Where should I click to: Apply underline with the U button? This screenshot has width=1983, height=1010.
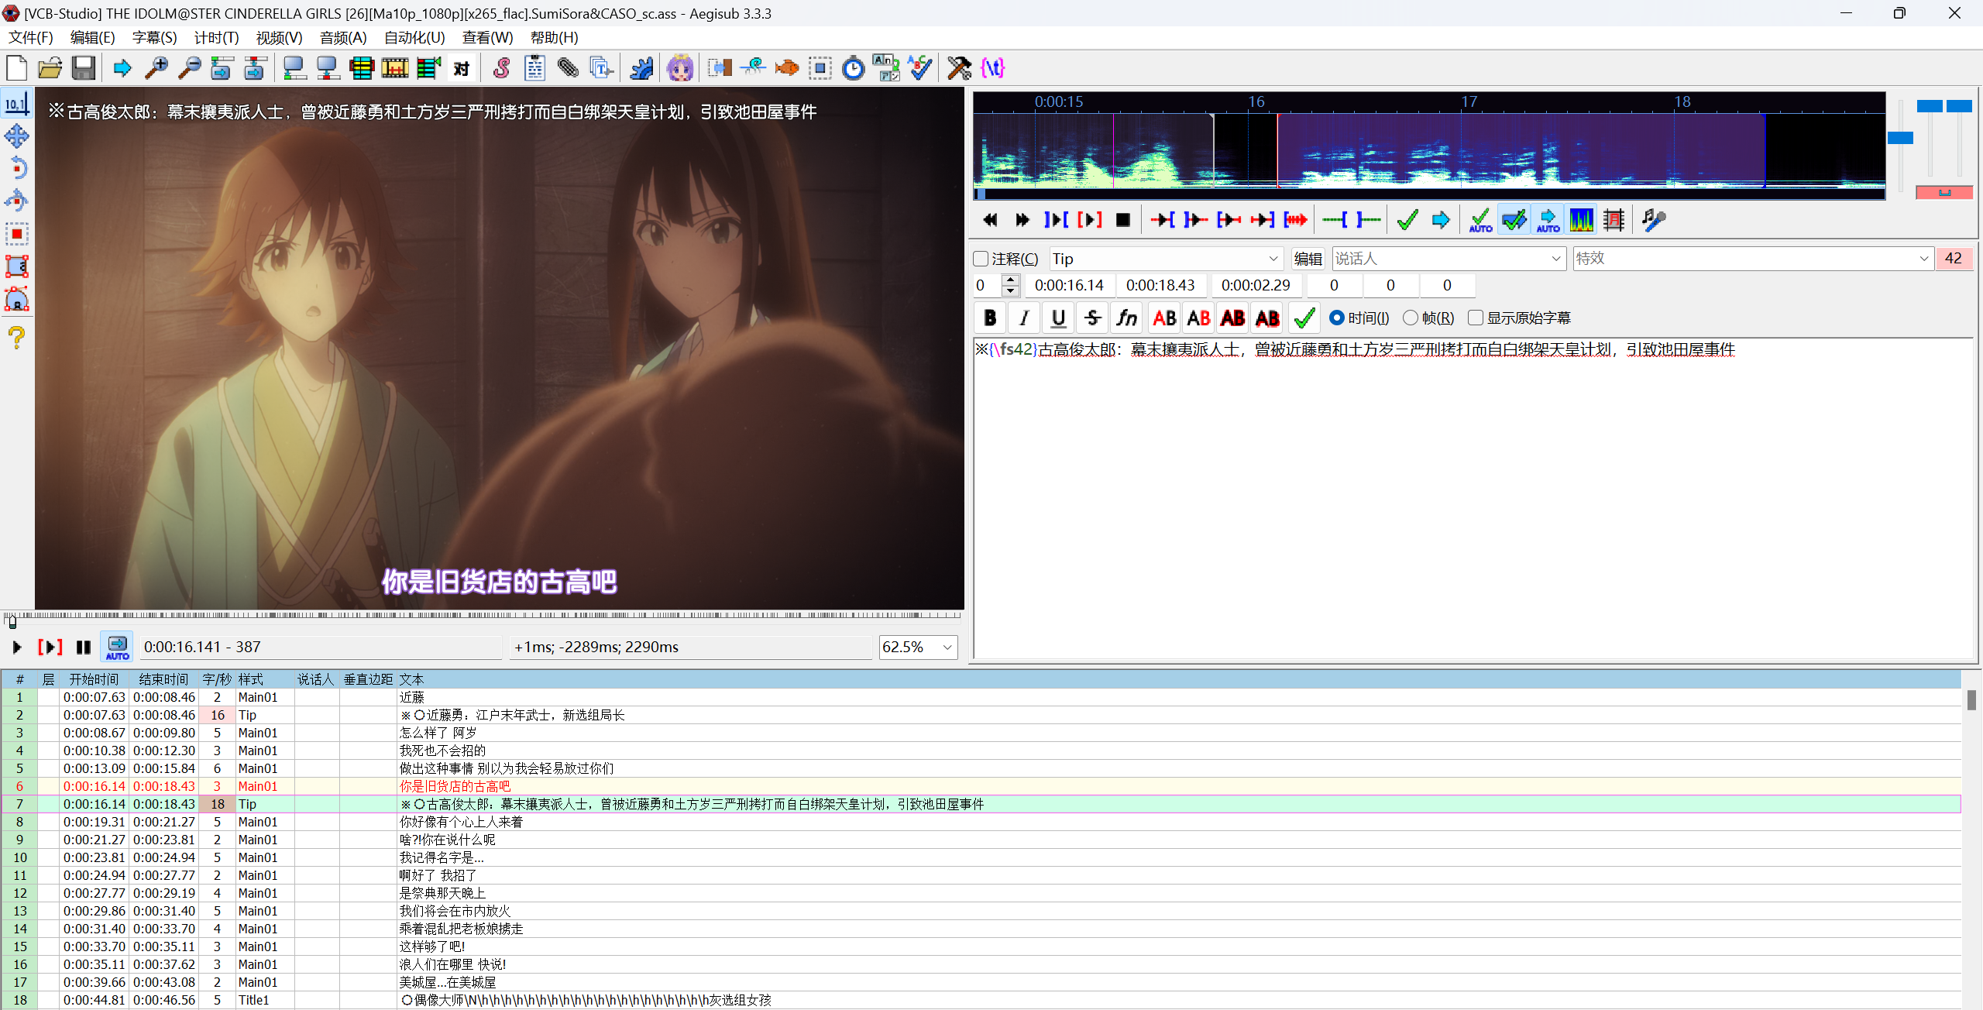[1058, 318]
